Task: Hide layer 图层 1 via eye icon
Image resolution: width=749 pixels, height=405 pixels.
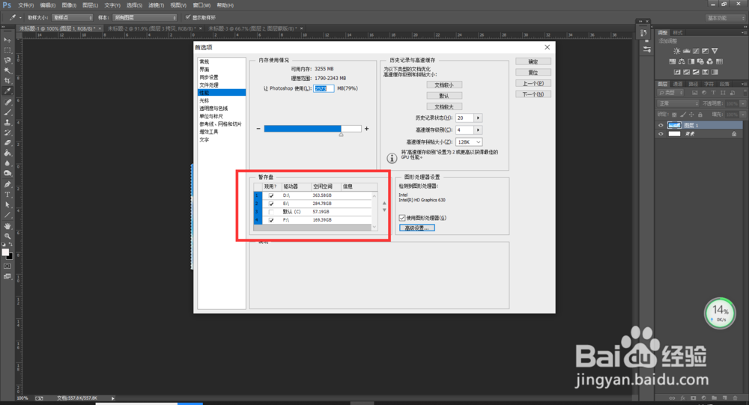Action: pos(661,125)
